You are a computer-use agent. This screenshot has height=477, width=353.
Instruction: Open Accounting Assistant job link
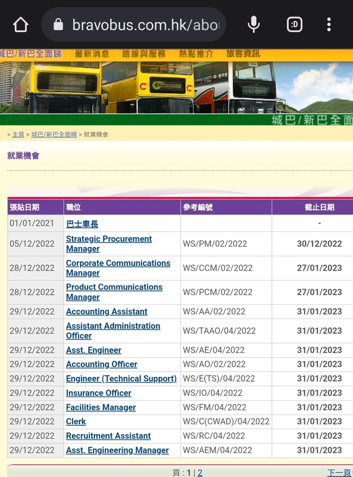tap(107, 311)
